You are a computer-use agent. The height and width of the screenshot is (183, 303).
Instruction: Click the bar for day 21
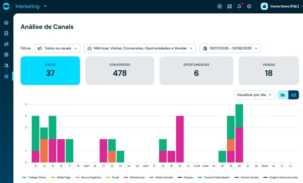coord(103,151)
